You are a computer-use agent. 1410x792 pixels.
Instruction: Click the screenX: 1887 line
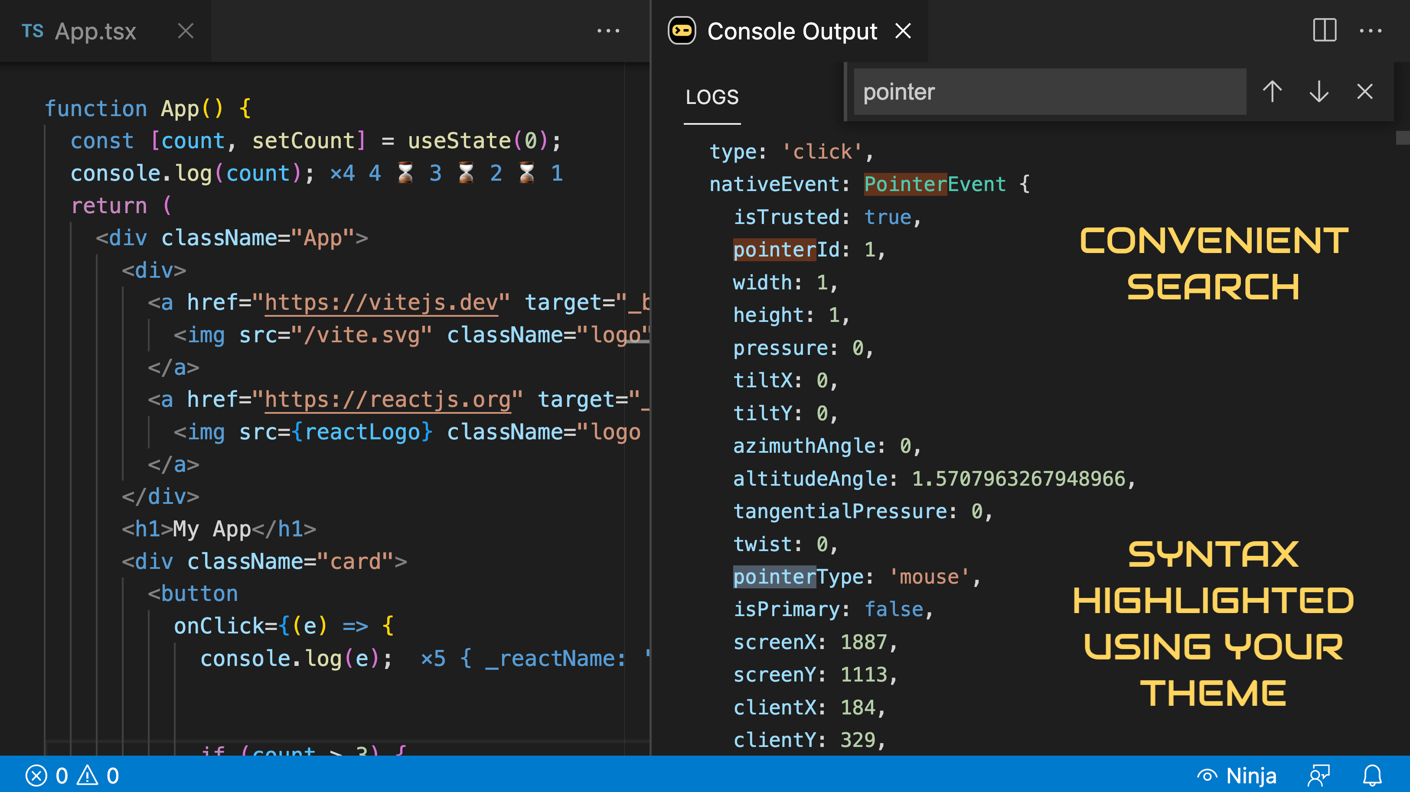(816, 642)
